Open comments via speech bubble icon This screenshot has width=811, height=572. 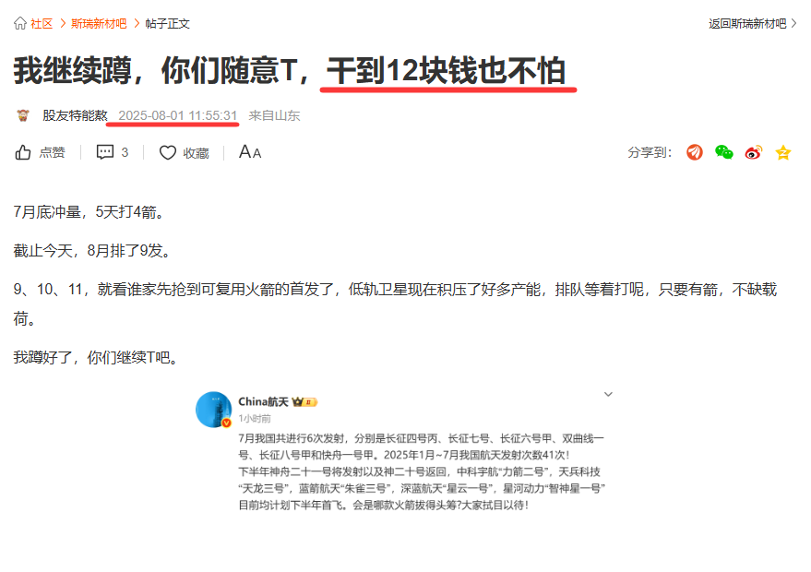105,152
